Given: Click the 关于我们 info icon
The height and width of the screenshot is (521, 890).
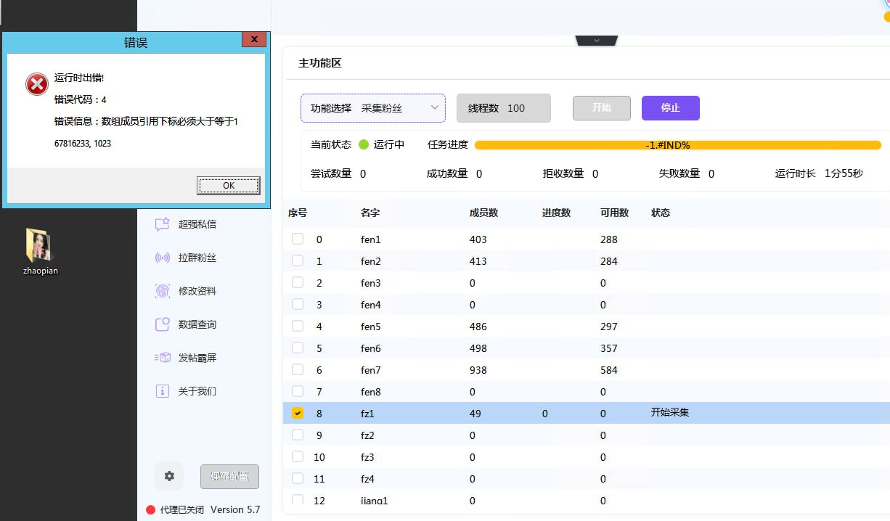Looking at the screenshot, I should click(163, 391).
